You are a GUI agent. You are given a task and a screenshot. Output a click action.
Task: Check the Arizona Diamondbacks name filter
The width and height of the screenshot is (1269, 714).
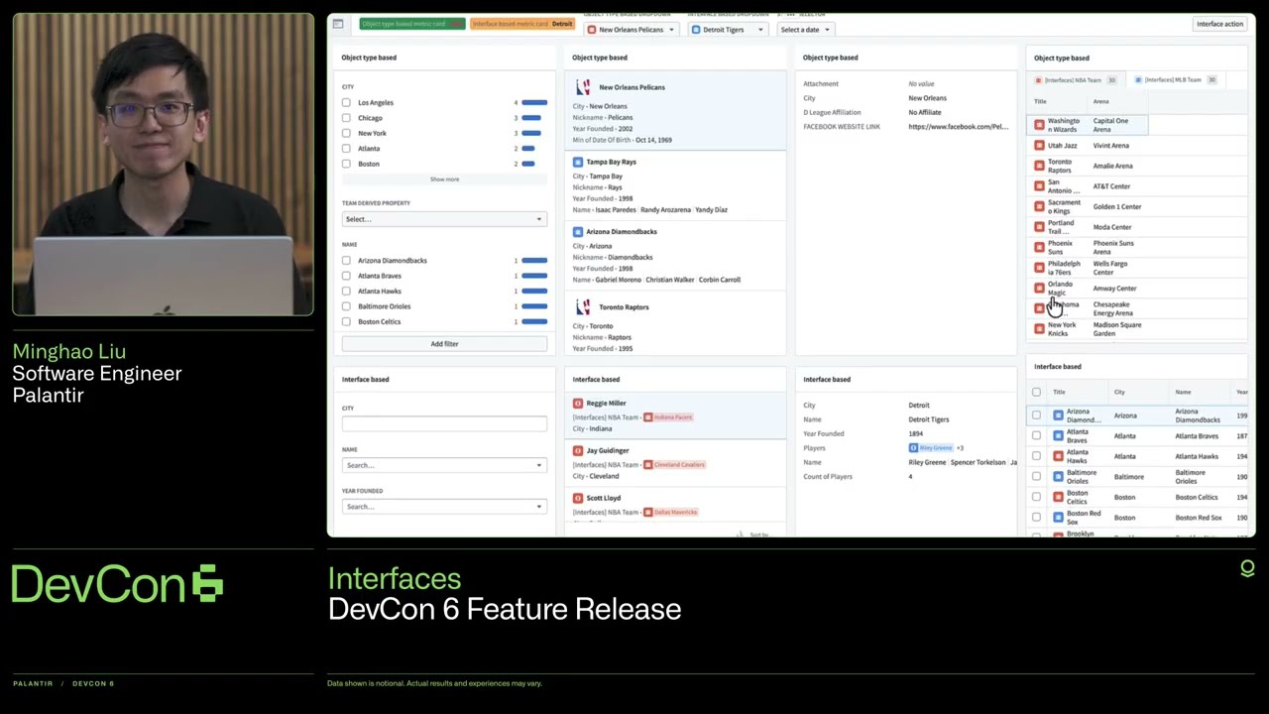346,261
